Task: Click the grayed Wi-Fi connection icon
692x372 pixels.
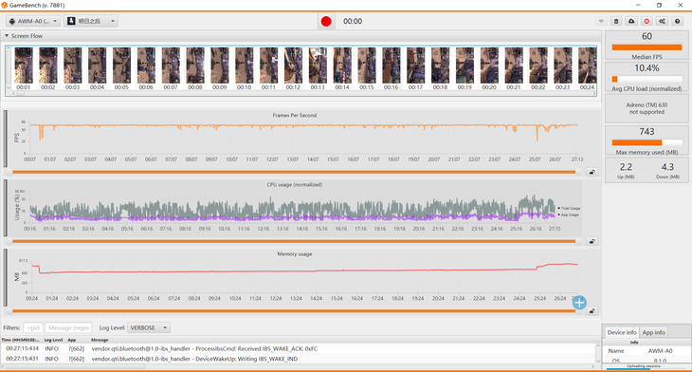Action: click(x=601, y=21)
